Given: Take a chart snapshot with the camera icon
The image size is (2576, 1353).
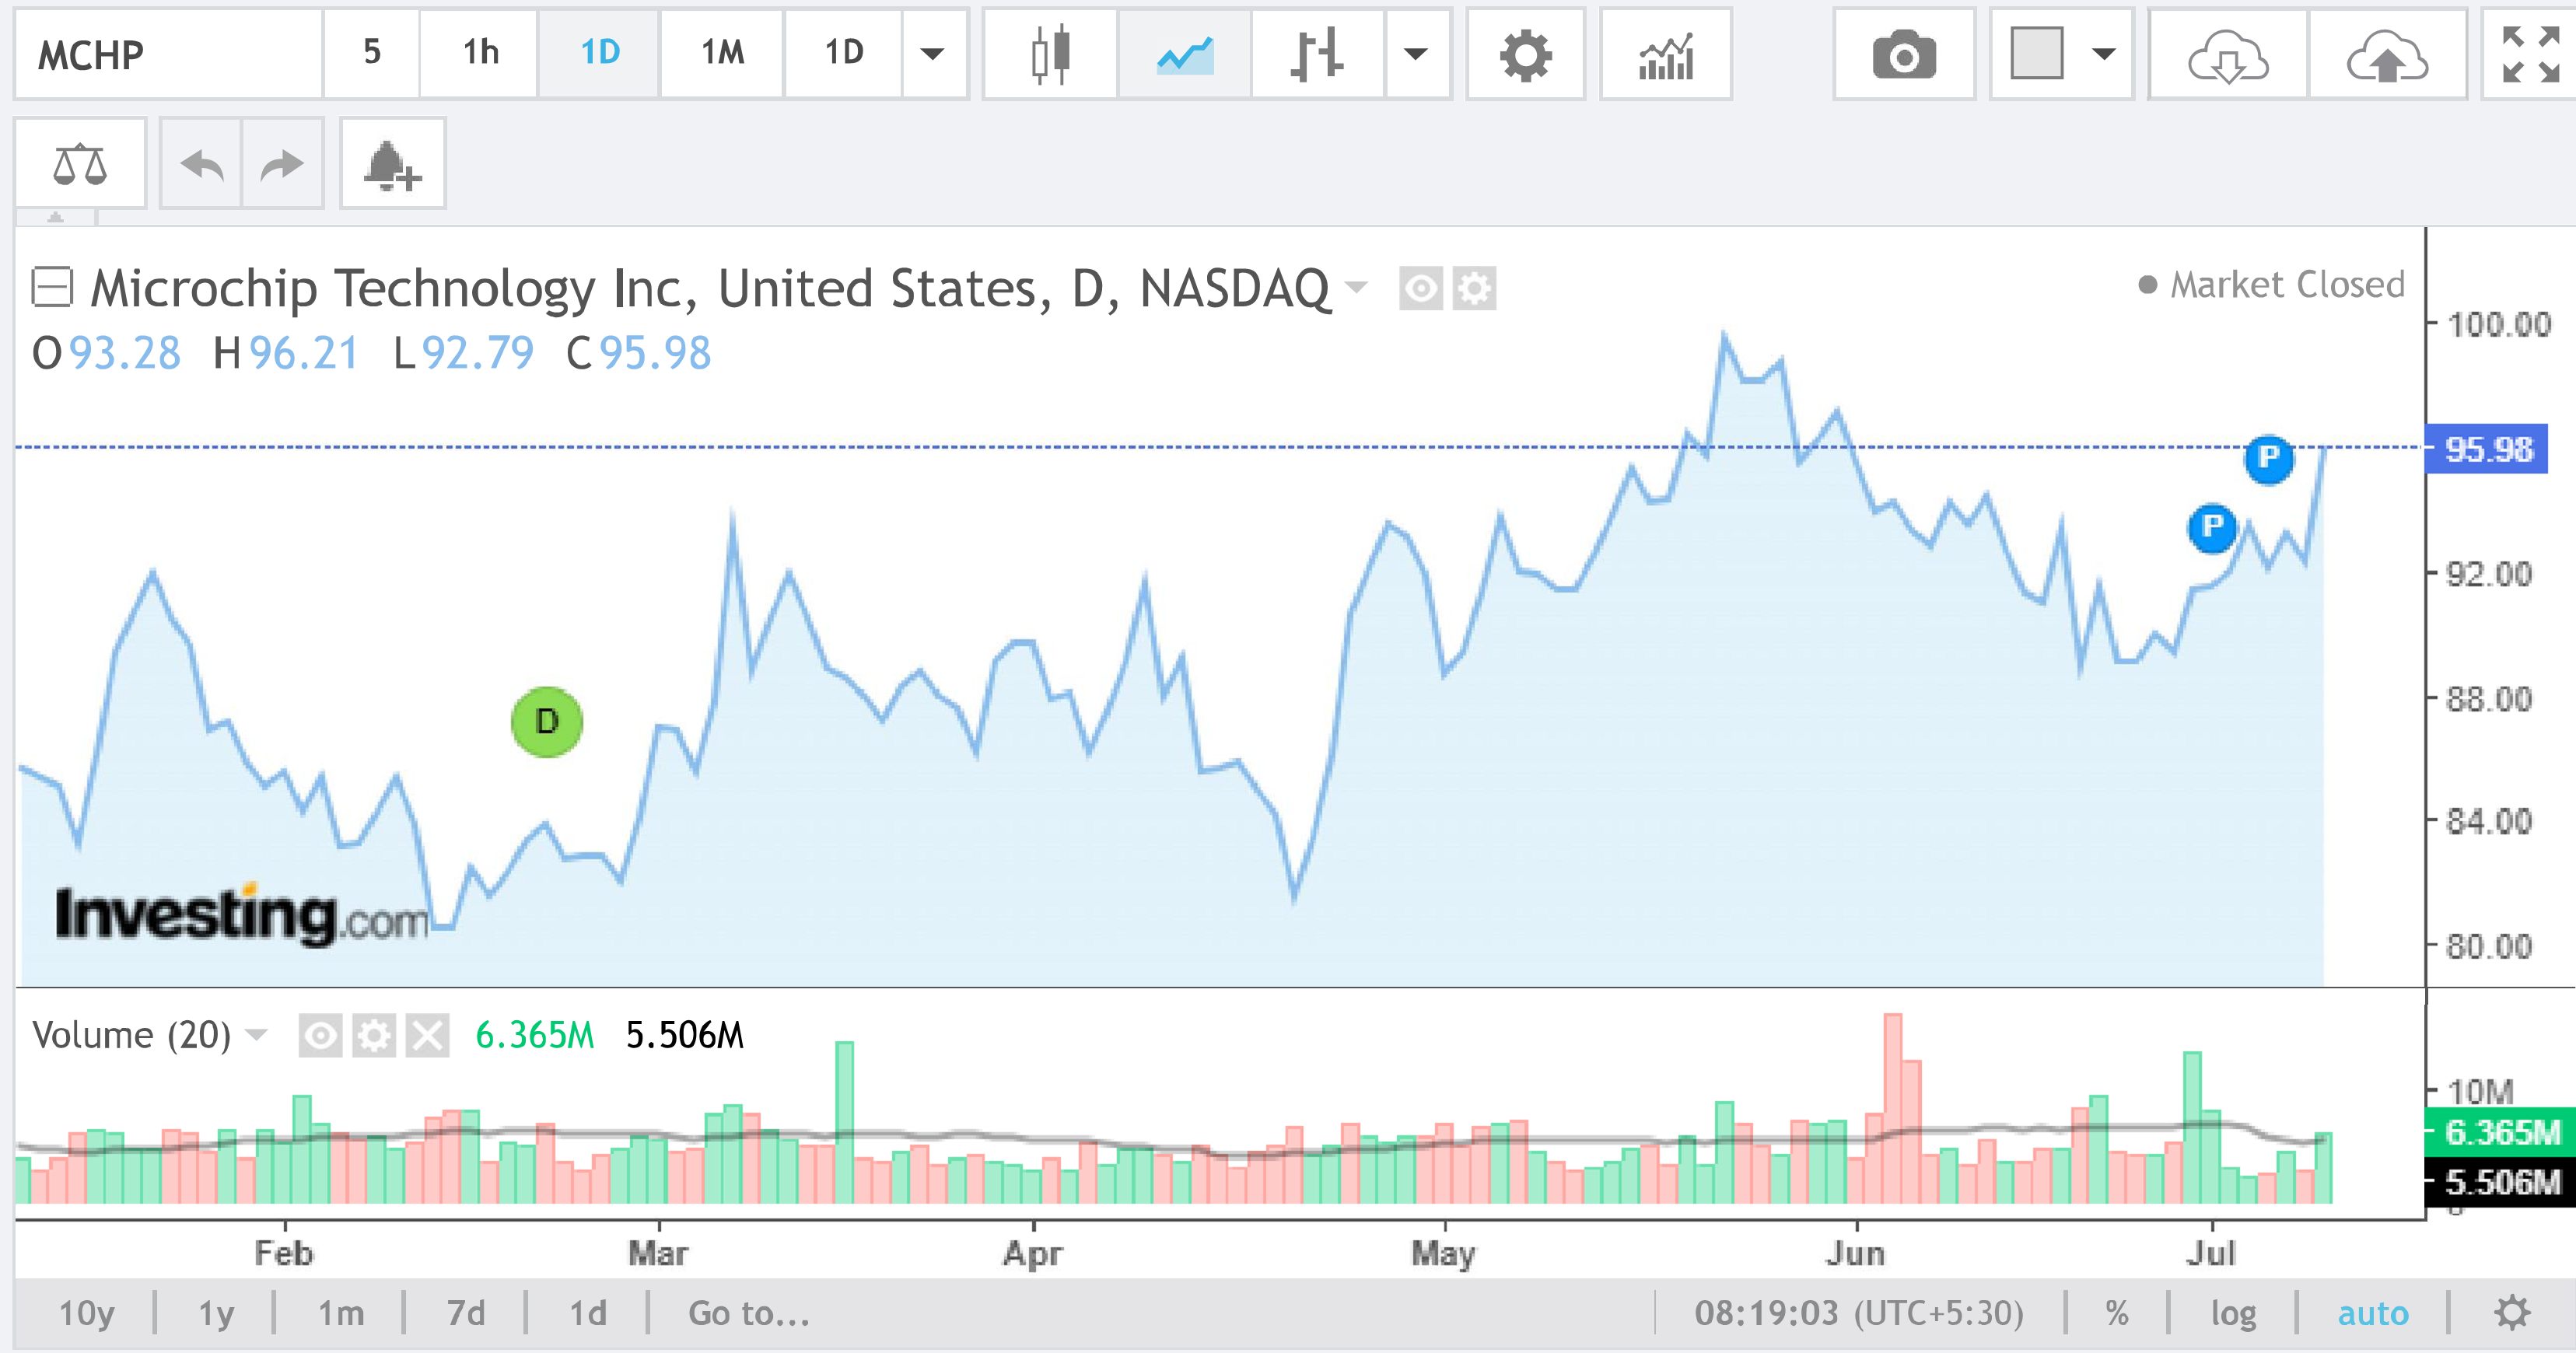Looking at the screenshot, I should click(x=1903, y=54).
